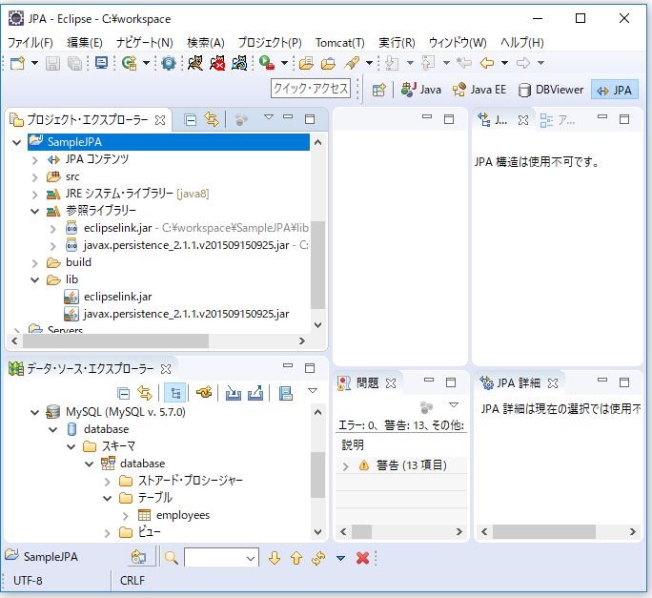Click the red X icon in bottom toolbar

pyautogui.click(x=362, y=558)
